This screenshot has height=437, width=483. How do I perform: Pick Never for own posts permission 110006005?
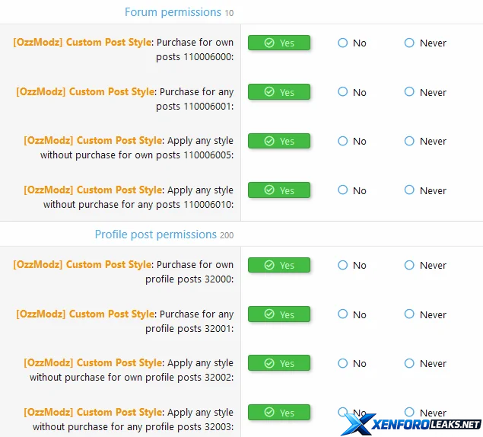click(x=425, y=142)
